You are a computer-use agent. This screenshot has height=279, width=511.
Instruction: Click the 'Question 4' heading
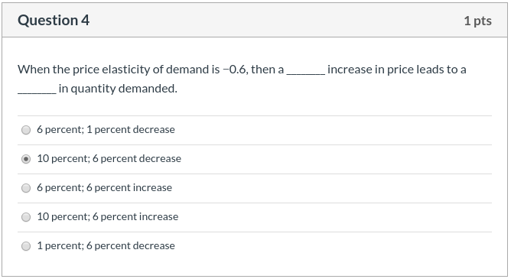pyautogui.click(x=54, y=20)
